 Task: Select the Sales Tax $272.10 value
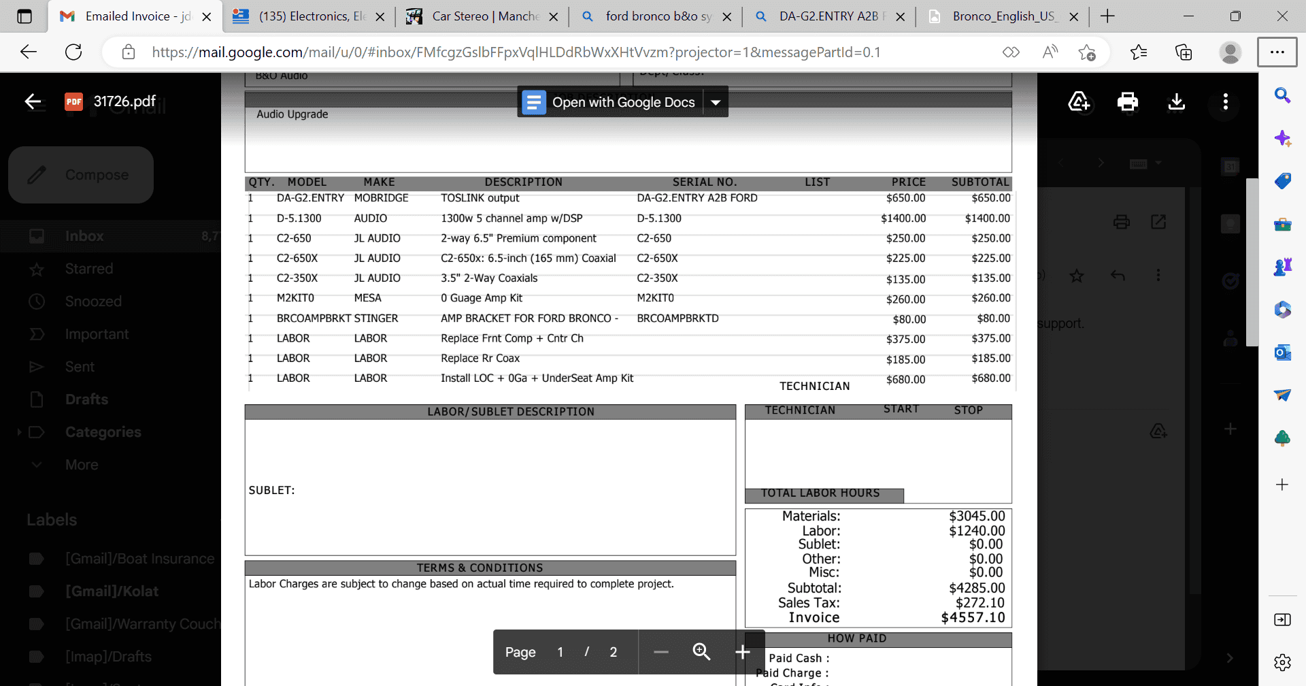[x=979, y=603]
